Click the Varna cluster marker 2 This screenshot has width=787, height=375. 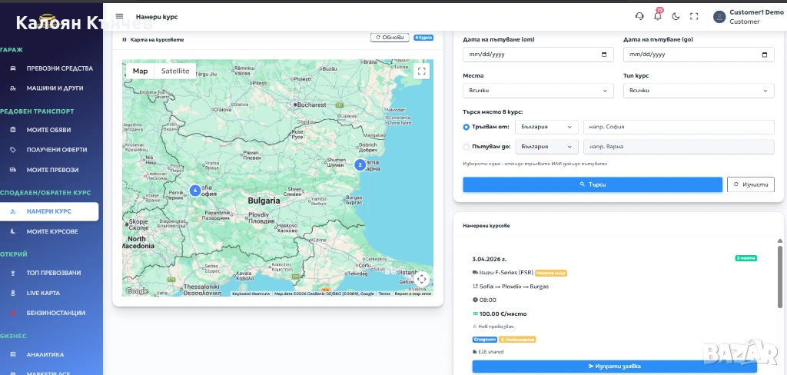pyautogui.click(x=359, y=164)
